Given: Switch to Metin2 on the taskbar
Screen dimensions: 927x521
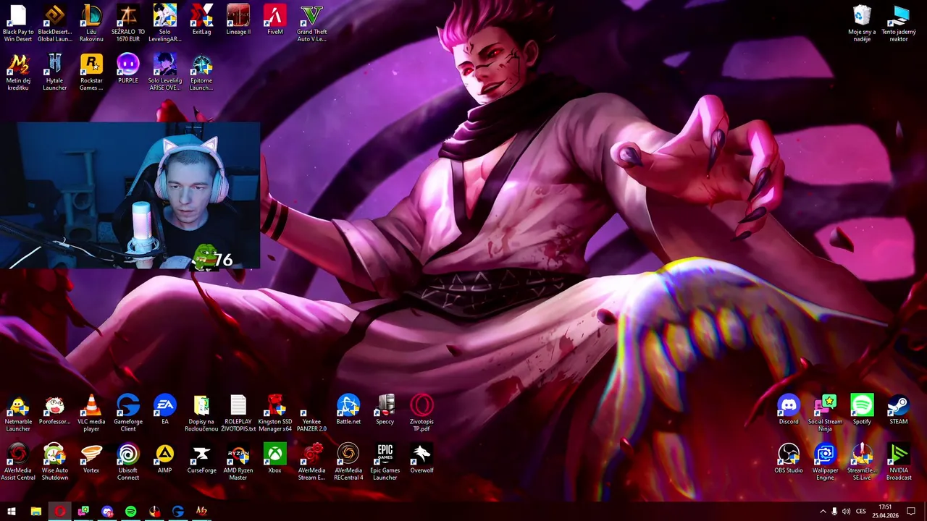Looking at the screenshot, I should click(x=201, y=512).
